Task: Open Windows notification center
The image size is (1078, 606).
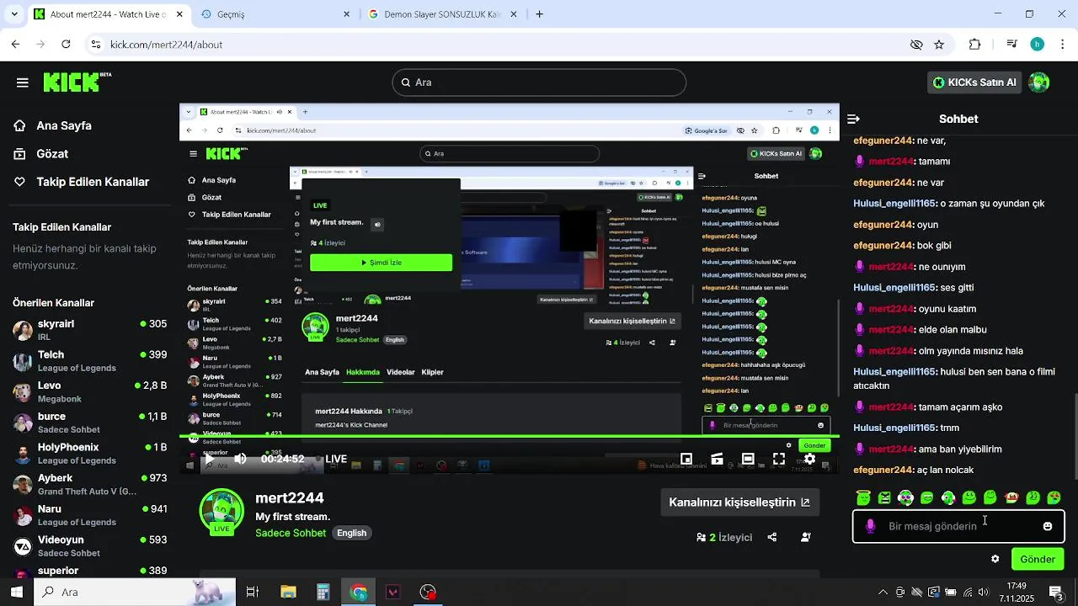Action: [1056, 593]
